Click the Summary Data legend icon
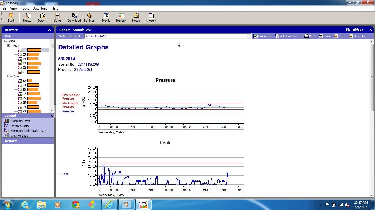375x210 pixels. coord(7,121)
